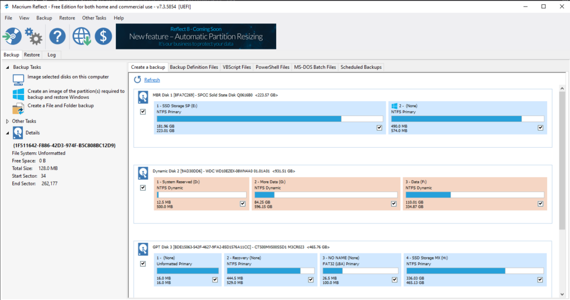Uncheck the MBR Disk 1 checkbox
This screenshot has height=300, width=570.
click(143, 112)
